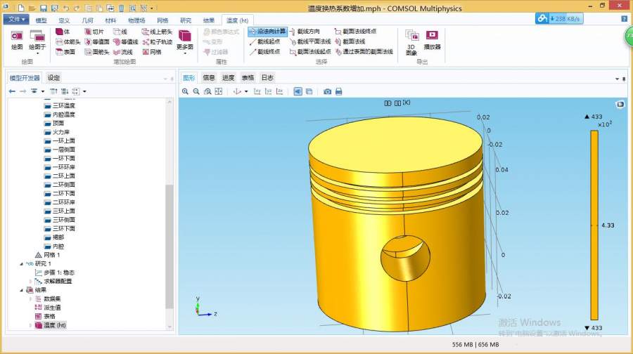Viewport: 633px width, 354px height.
Task: Select the 步骤 1: 稳态 study step
Action: pos(54,273)
